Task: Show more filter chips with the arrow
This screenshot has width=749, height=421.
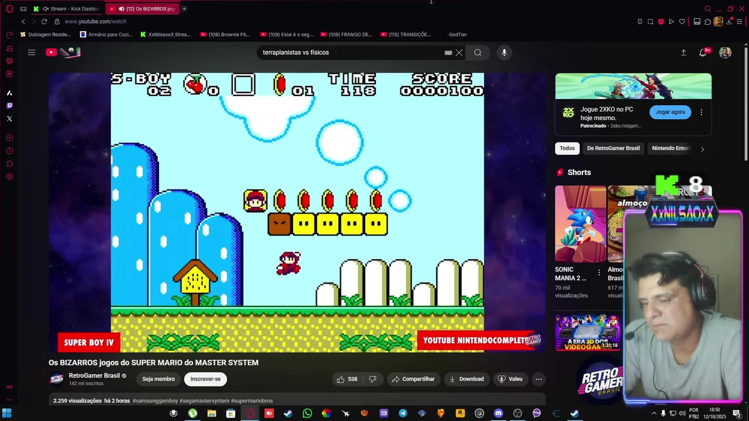Action: [x=702, y=149]
